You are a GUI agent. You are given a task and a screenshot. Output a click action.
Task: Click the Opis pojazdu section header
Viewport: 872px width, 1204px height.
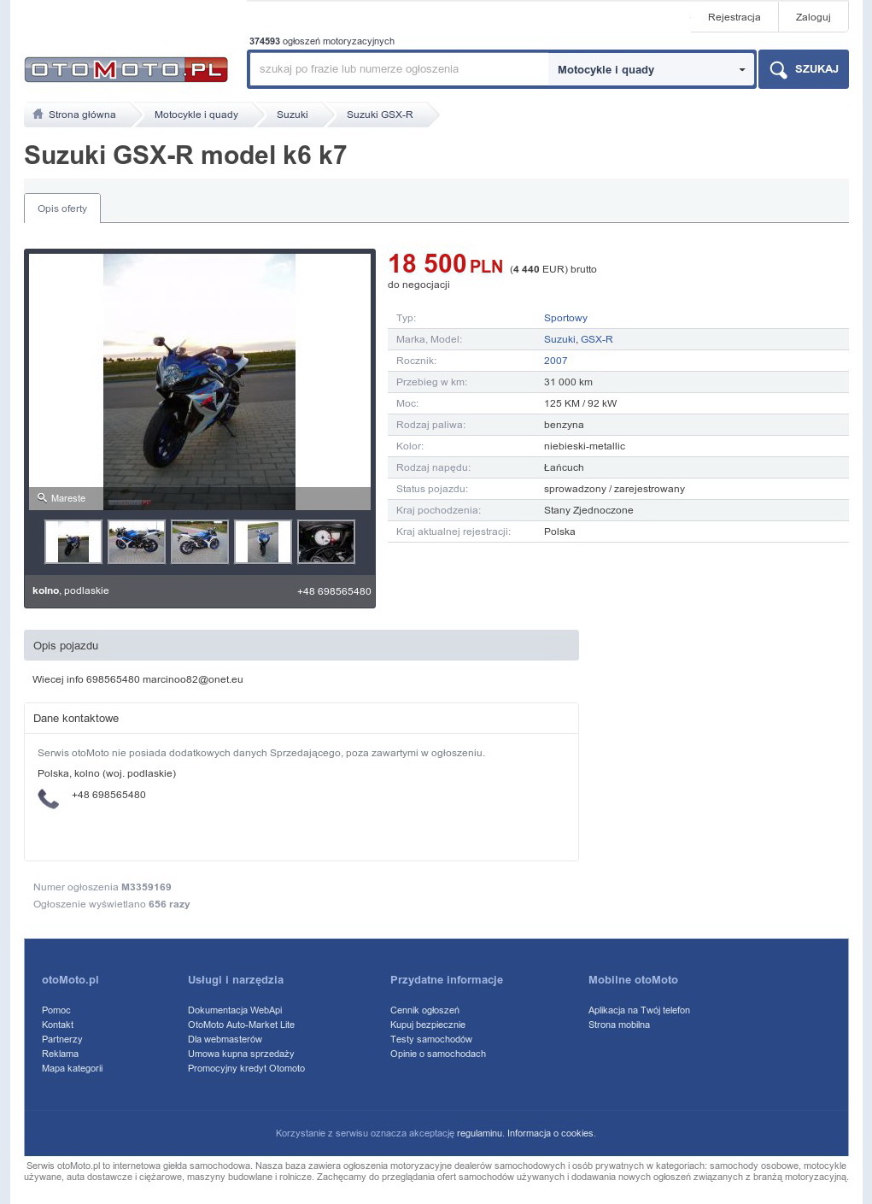point(301,645)
